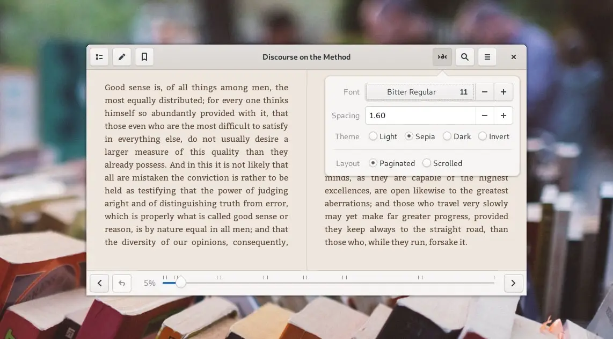The image size is (613, 339).
Task: Click the window title Discourse on the Method
Action: (x=306, y=57)
